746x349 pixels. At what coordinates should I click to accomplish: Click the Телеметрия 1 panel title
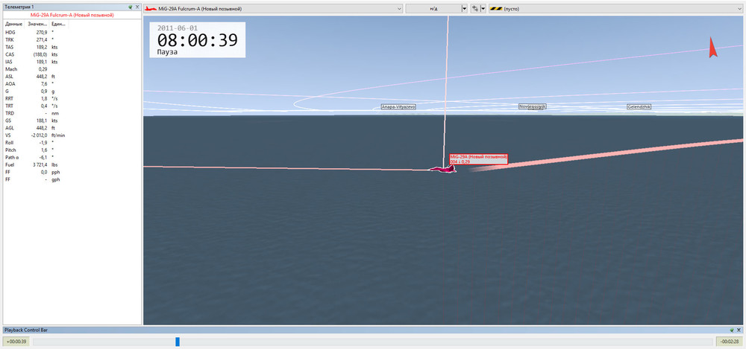[x=19, y=7]
